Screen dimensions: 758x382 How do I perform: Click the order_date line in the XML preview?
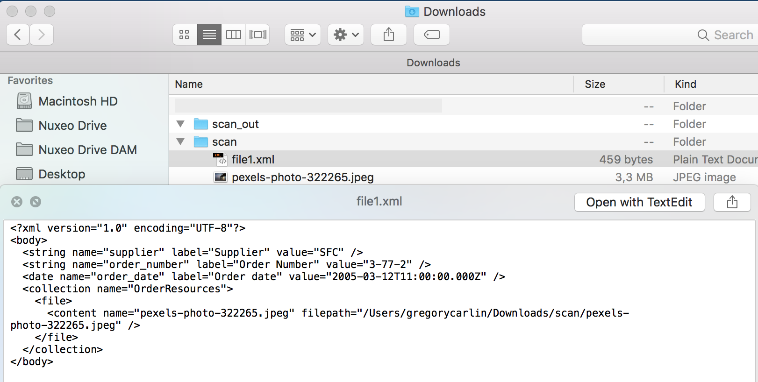click(x=264, y=276)
